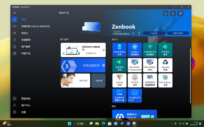The width and height of the screenshot is (204, 127).
Task: Switch the 功能键锁定 tile
Action: click(x=119, y=96)
